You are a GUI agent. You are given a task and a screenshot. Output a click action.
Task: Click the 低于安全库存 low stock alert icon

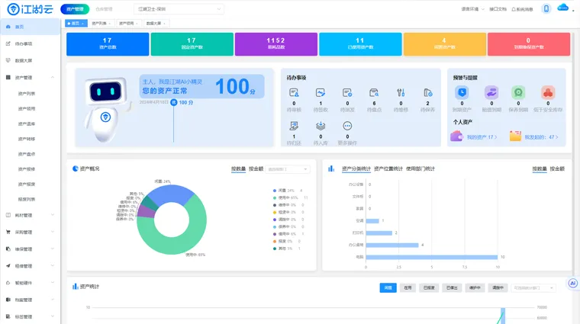[547, 93]
